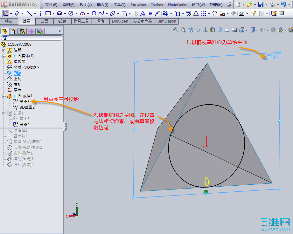This screenshot has width=293, height=234.
Task: Switch to the DimXpert tab
Action: (120, 21)
